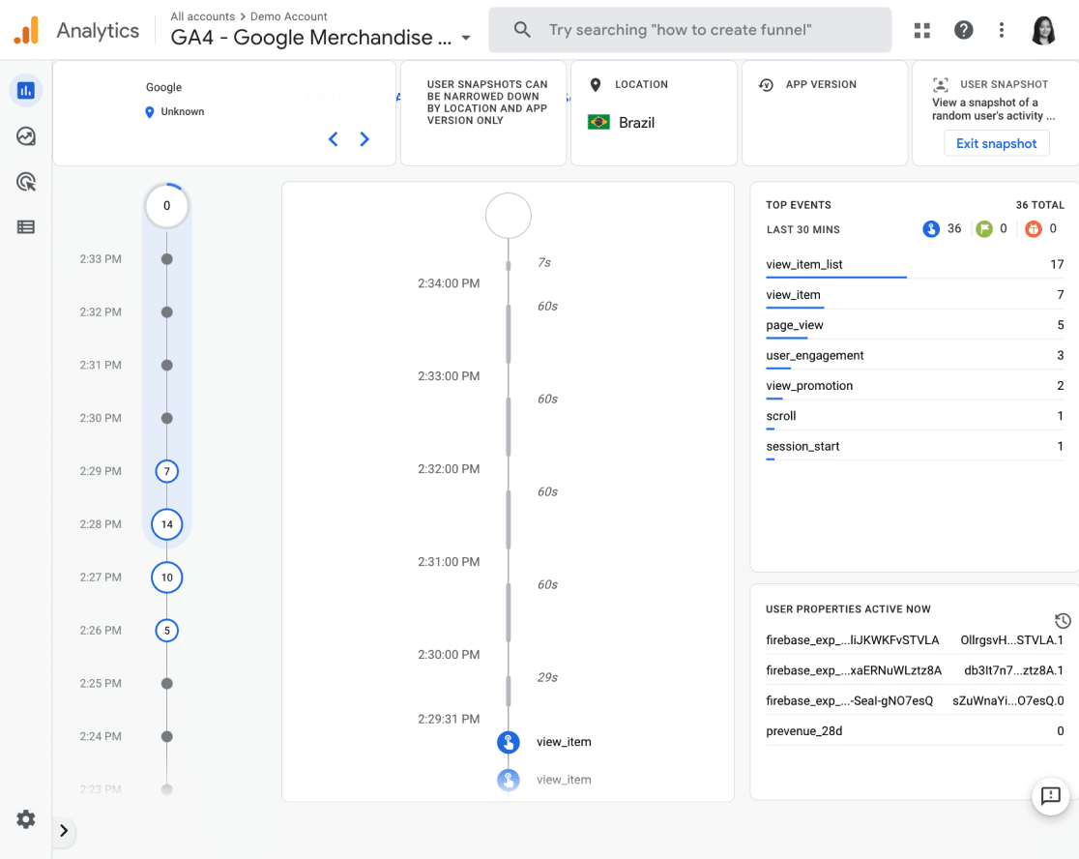The image size is (1079, 859).
Task: Open the Configure table sidebar icon
Action: 26,227
